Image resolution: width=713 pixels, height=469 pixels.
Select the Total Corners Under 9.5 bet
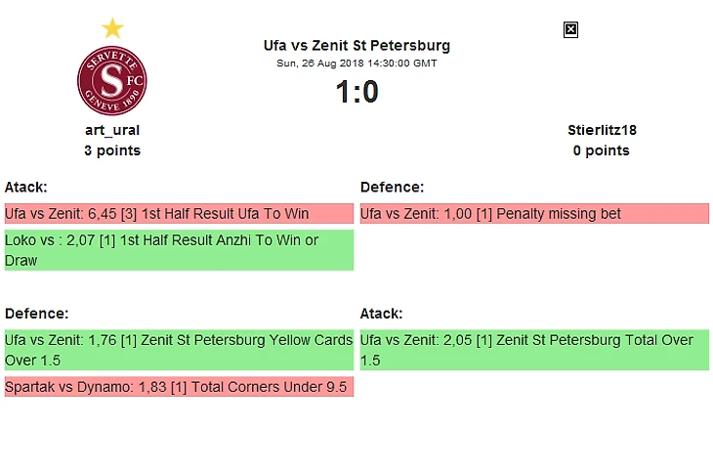point(179,387)
